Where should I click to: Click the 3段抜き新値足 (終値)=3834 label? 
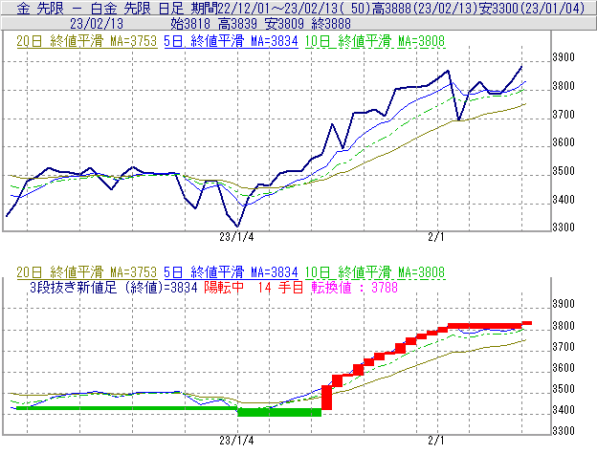114,288
